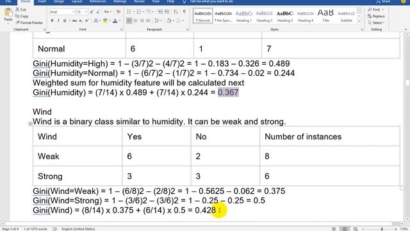Switch to Read Mode view in status bar
This screenshot has width=410, height=231.
pyautogui.click(x=334, y=229)
